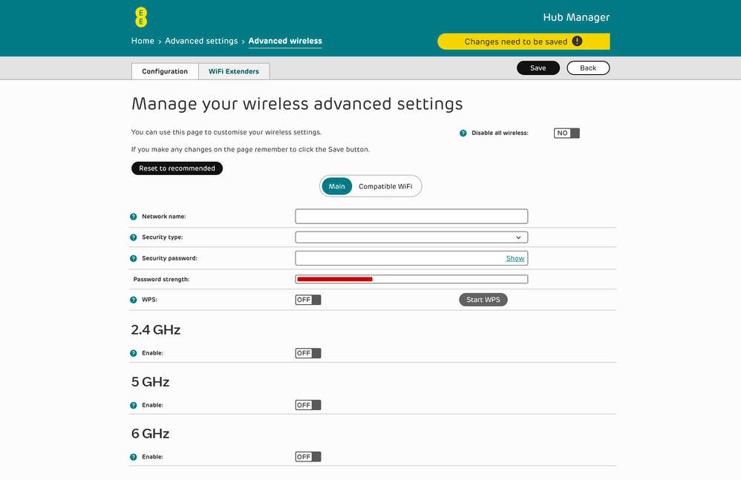The image size is (741, 480).
Task: Click the EE logo icon
Action: 141,18
